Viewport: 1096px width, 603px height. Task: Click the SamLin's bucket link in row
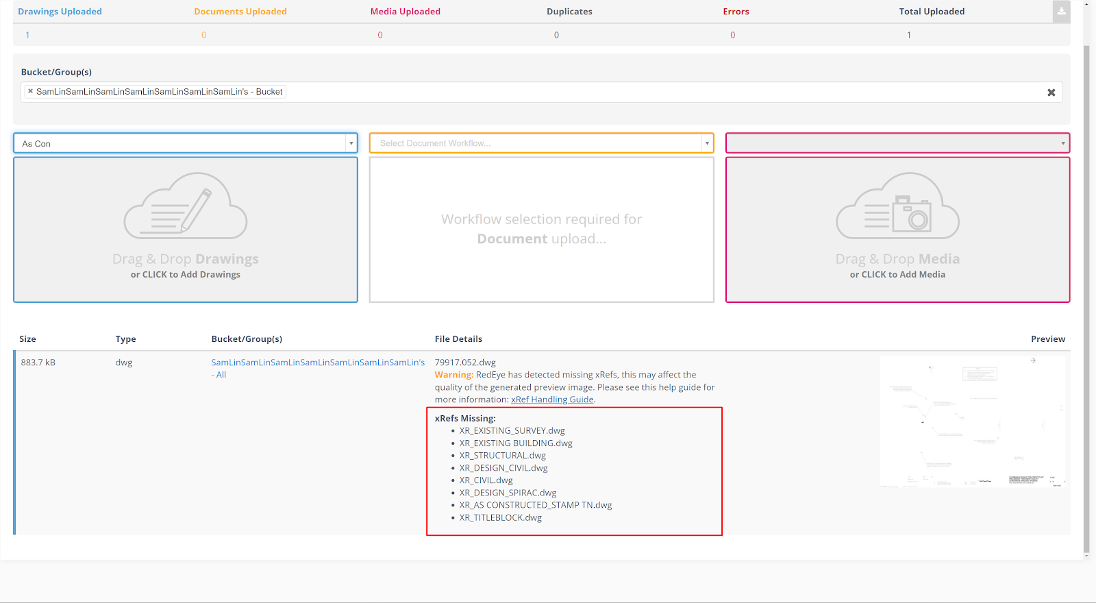pos(317,362)
